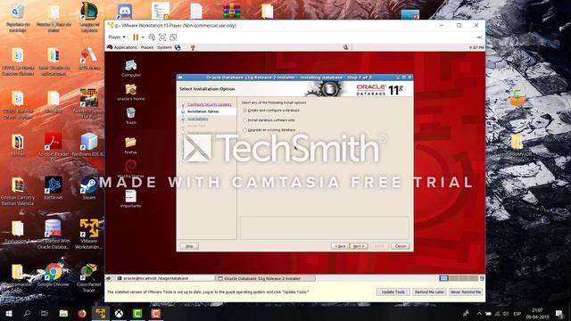Image resolution: width=571 pixels, height=321 pixels.
Task: Click the Remind Me Later button
Action: click(429, 292)
